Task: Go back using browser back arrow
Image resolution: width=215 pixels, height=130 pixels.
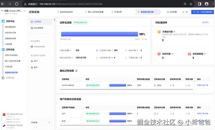Action: (x=3, y=4)
